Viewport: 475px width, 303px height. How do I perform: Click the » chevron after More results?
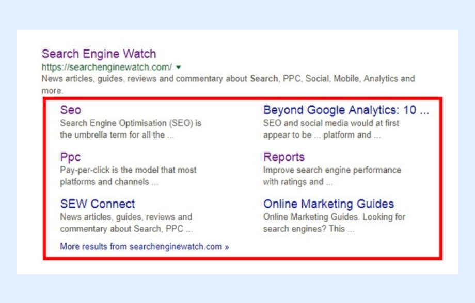pyautogui.click(x=227, y=247)
